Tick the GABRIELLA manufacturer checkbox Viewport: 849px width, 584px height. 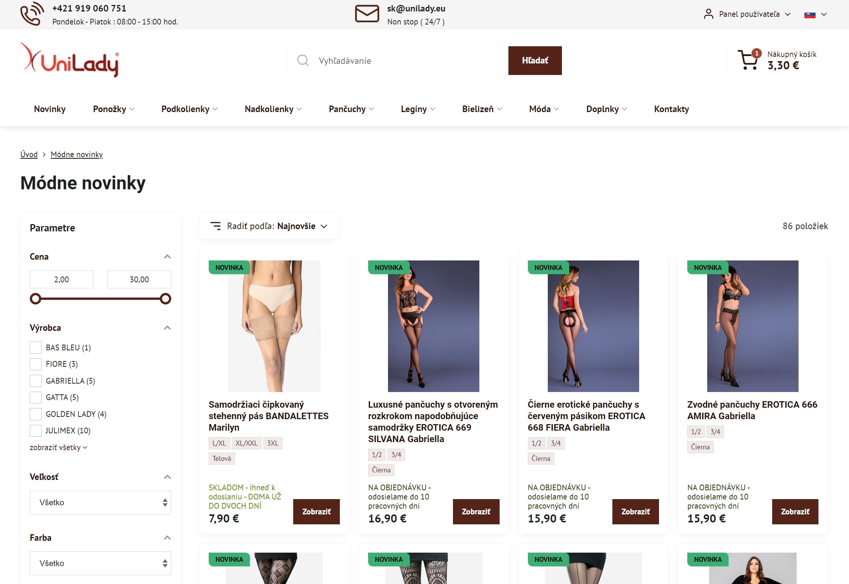(36, 381)
